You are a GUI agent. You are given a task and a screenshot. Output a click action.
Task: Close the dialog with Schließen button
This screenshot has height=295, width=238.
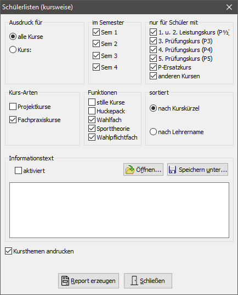point(148,281)
